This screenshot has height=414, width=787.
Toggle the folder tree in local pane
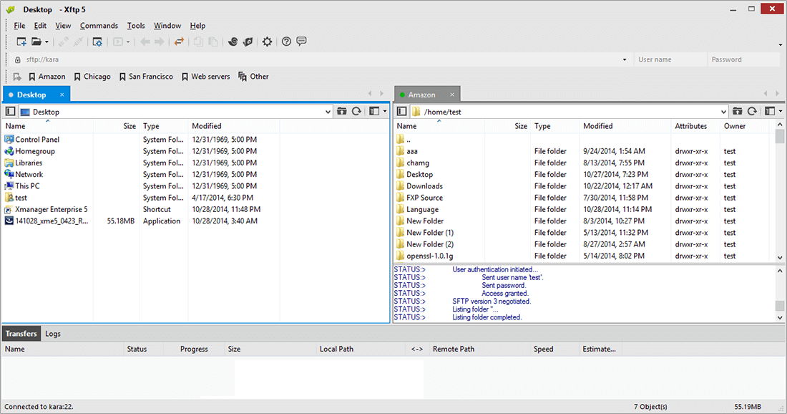pyautogui.click(x=10, y=112)
